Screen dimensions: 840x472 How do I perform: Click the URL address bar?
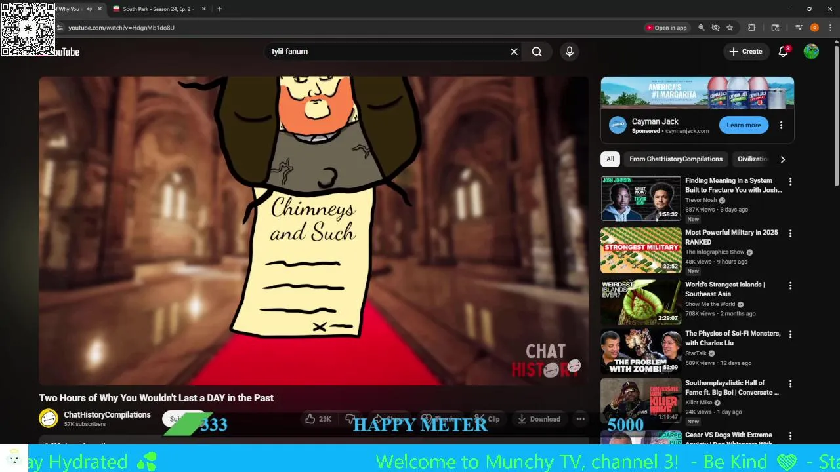(348, 28)
